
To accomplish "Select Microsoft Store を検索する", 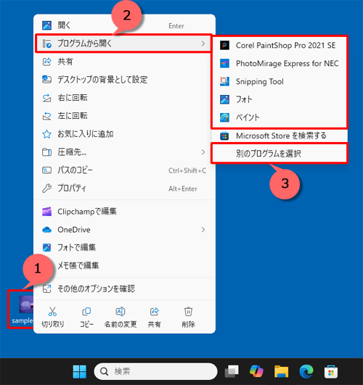I will (x=280, y=136).
